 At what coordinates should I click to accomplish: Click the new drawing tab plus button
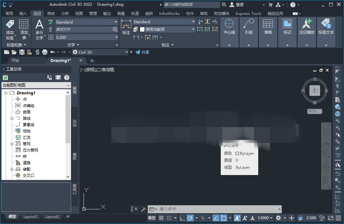(92, 61)
